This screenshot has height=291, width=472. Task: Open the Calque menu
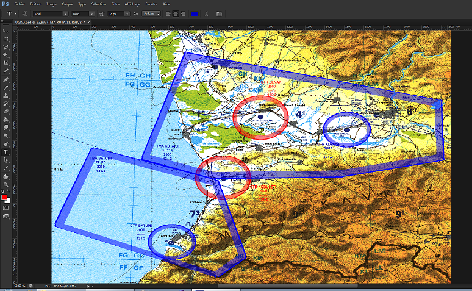pos(68,4)
